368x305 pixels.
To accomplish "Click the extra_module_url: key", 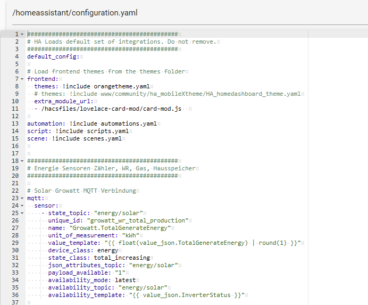I will pos(64,101).
